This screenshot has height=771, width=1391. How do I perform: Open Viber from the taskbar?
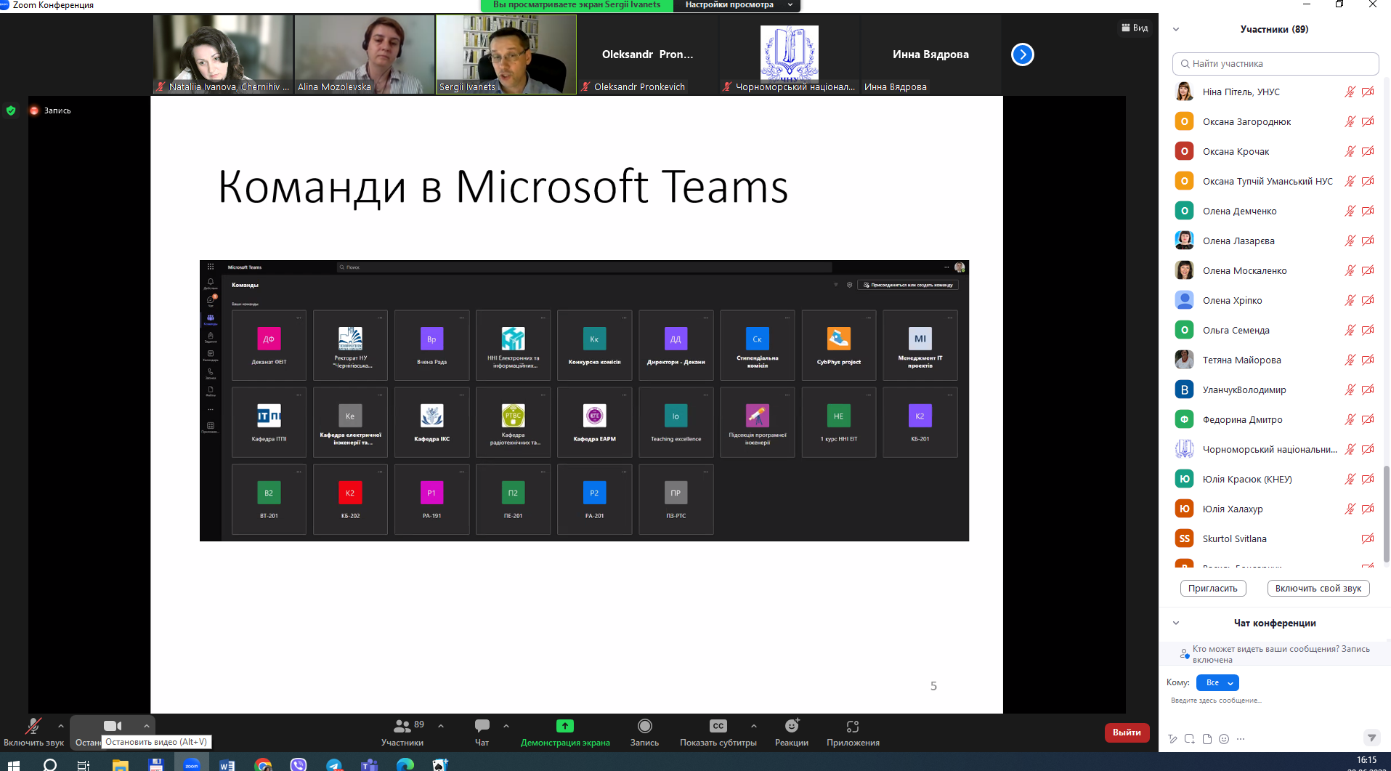click(x=299, y=764)
